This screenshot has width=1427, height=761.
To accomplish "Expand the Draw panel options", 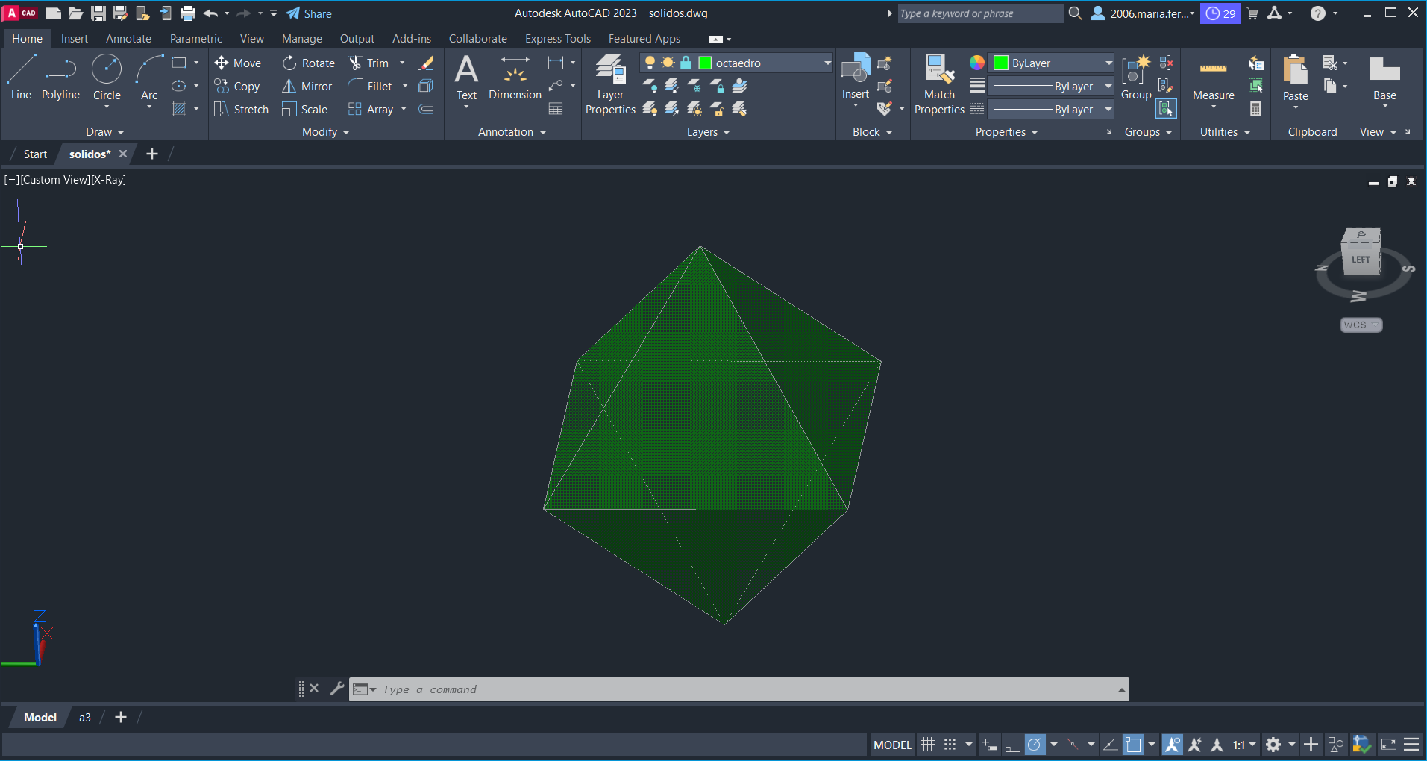I will [x=105, y=132].
